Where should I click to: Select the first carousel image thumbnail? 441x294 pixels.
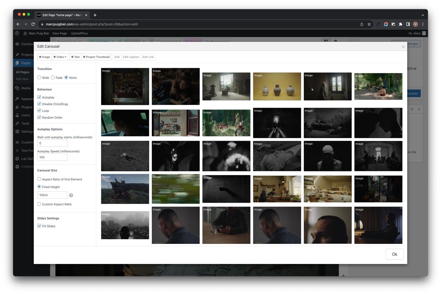tap(125, 86)
